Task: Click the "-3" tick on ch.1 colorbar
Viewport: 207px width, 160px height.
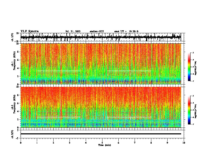Action: click(x=193, y=53)
